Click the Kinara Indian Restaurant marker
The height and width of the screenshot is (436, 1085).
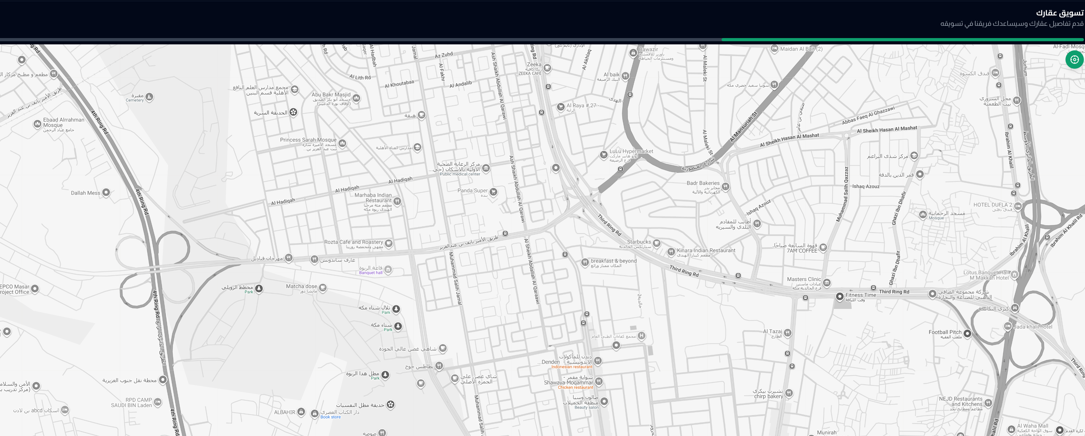pyautogui.click(x=671, y=251)
